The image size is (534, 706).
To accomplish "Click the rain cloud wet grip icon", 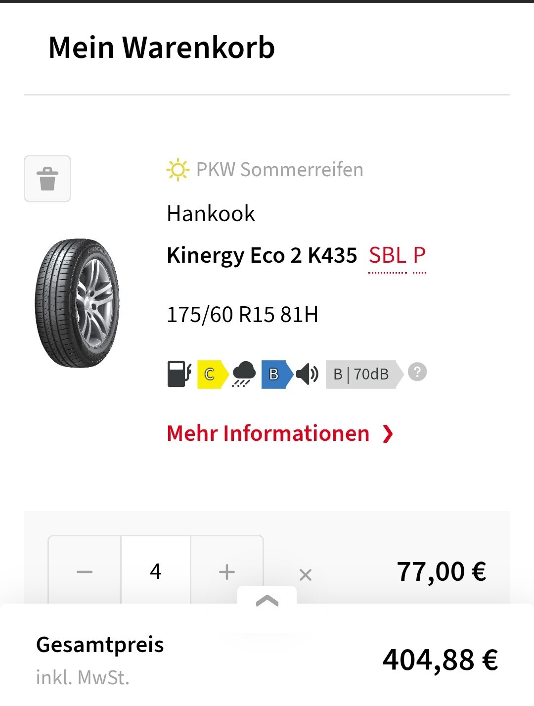I will pos(244,374).
